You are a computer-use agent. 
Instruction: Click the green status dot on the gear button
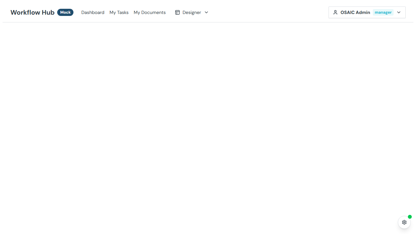pyautogui.click(x=410, y=217)
